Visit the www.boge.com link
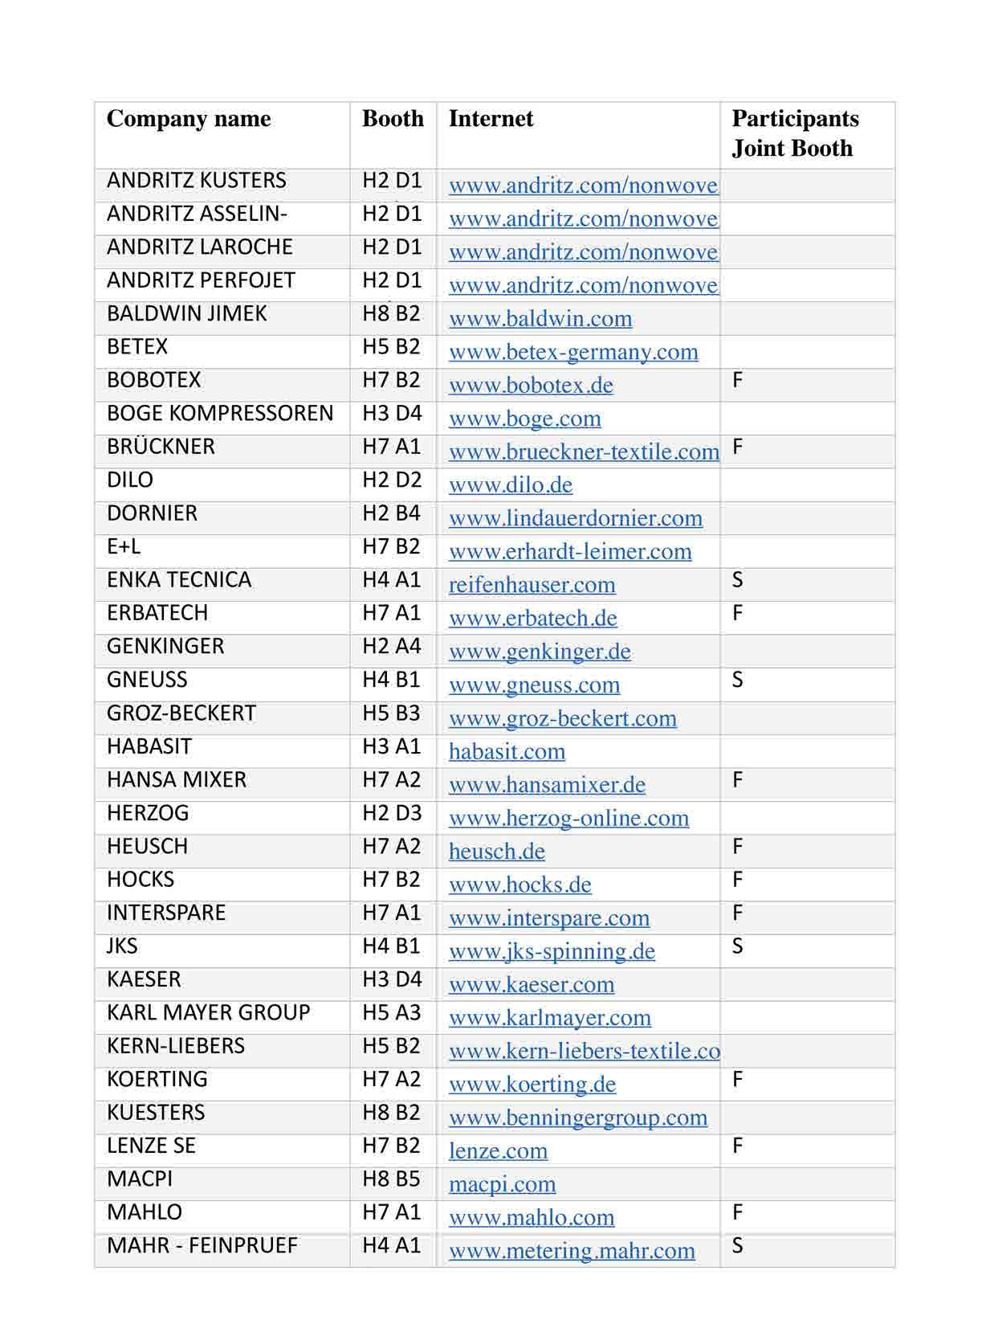990x1328 pixels. point(524,419)
